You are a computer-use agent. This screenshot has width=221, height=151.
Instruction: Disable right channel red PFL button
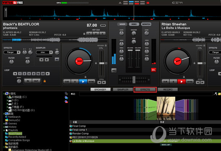pyautogui.click(x=154, y=70)
